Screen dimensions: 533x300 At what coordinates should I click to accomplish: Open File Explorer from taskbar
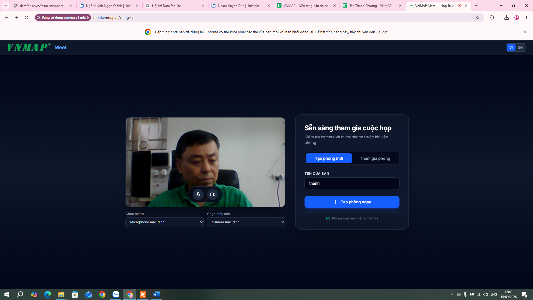tap(61, 294)
